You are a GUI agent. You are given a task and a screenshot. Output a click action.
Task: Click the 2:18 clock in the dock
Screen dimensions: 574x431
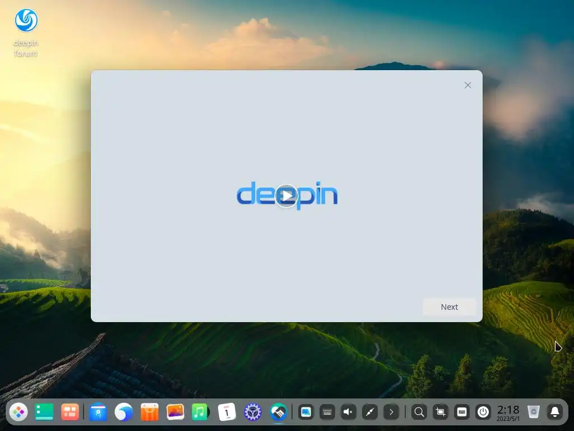(508, 412)
